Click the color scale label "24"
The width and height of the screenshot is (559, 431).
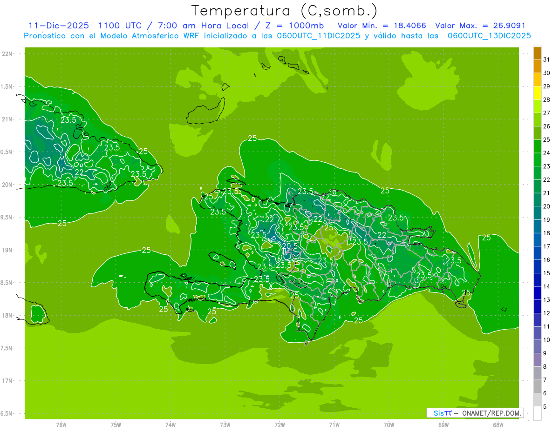[x=547, y=153]
